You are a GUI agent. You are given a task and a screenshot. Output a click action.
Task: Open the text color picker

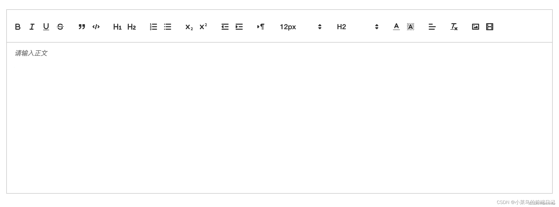pyautogui.click(x=396, y=27)
